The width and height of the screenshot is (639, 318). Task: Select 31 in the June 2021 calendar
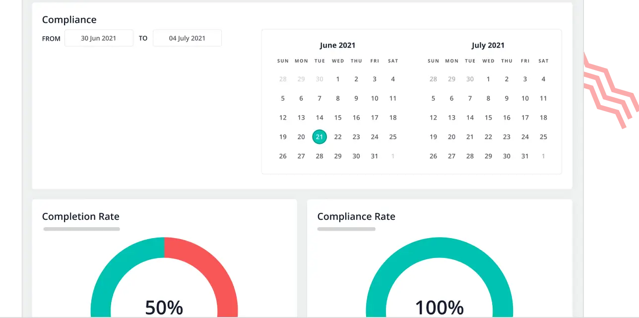coord(375,156)
